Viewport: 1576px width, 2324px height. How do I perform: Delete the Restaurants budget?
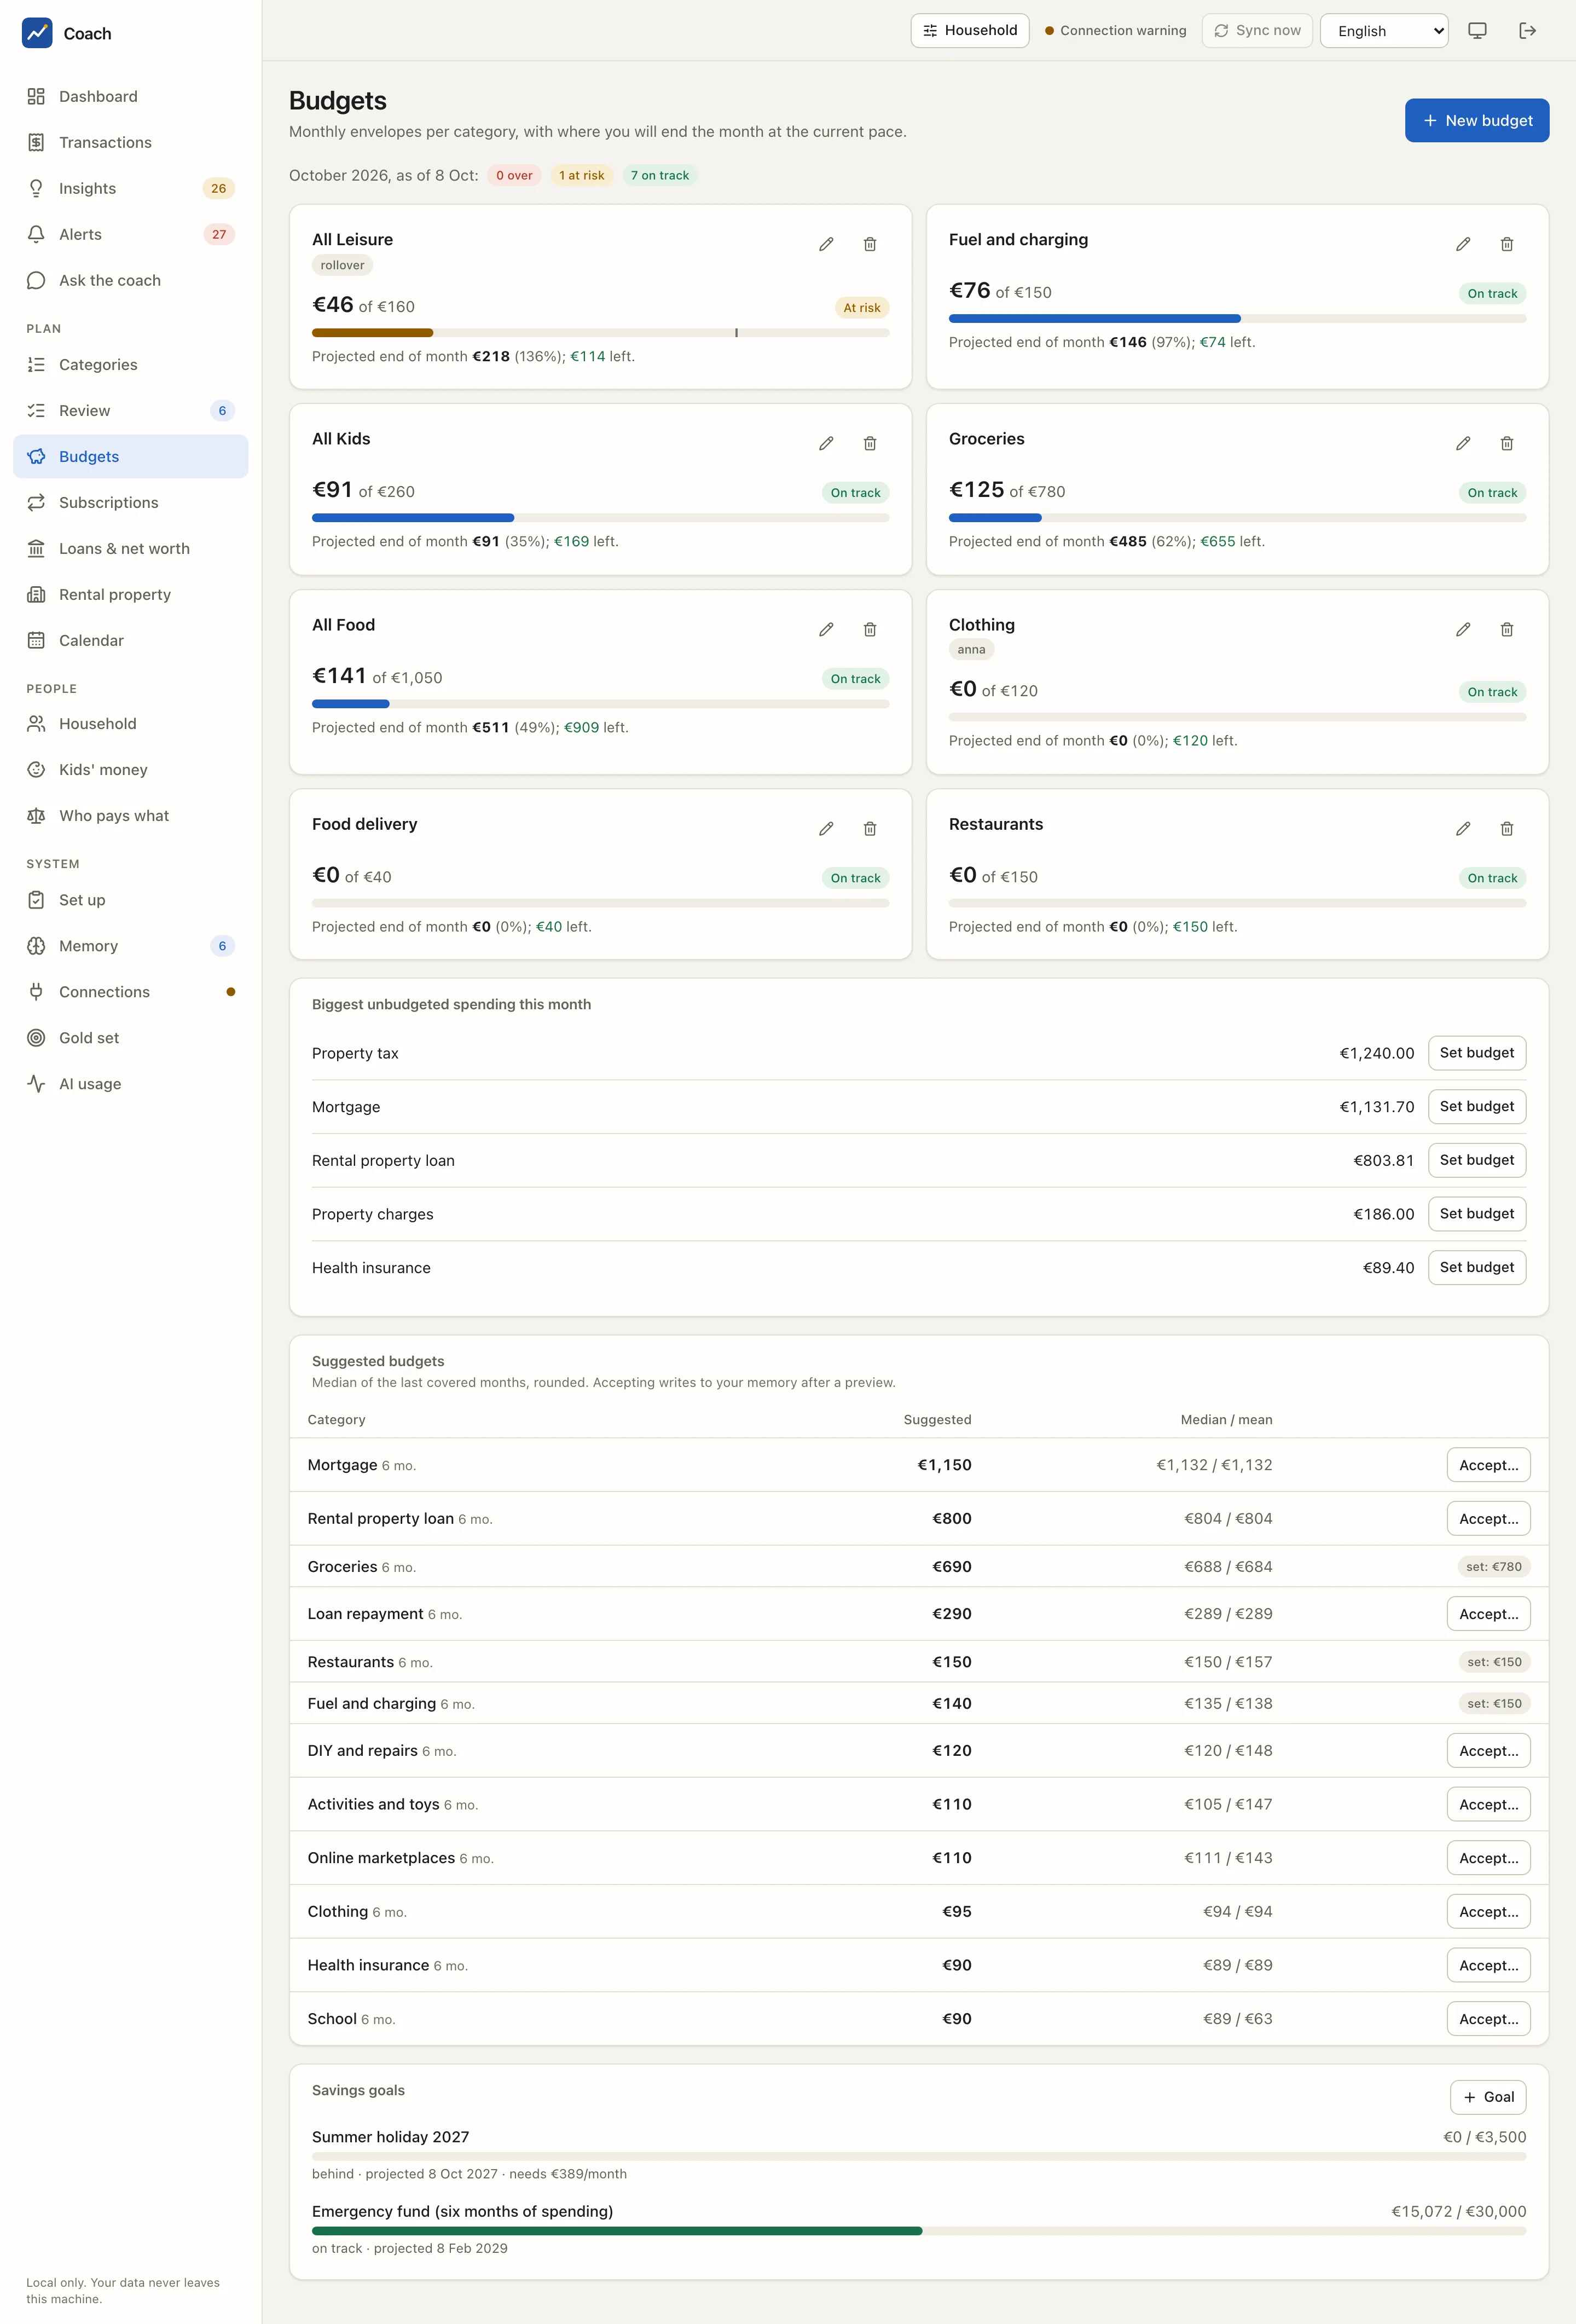1507,828
